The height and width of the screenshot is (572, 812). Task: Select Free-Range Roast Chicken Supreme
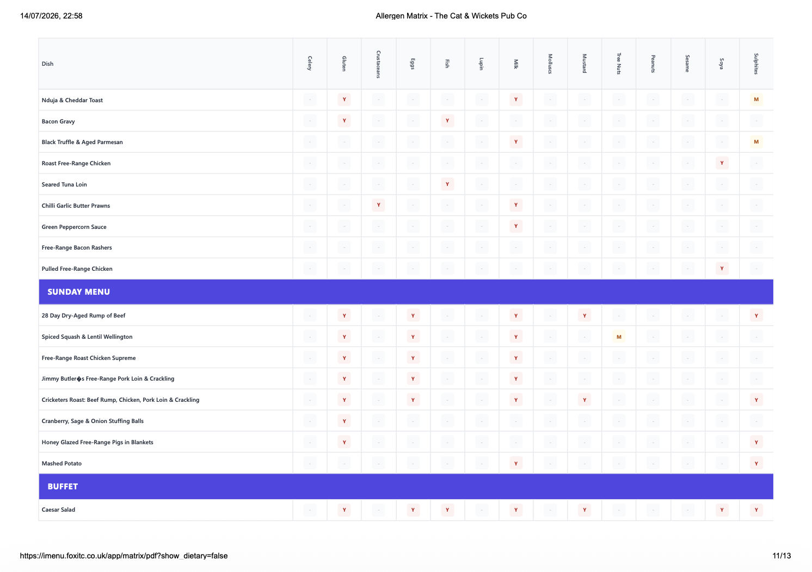(89, 358)
